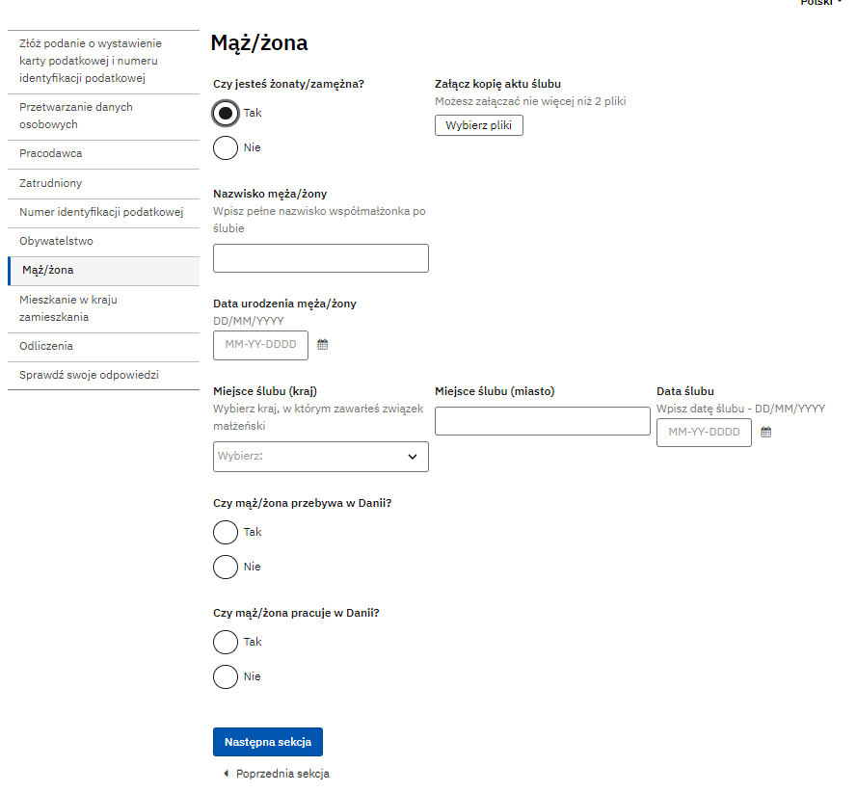
Task: Select Nie for spouse staying in Denmark
Action: [226, 567]
